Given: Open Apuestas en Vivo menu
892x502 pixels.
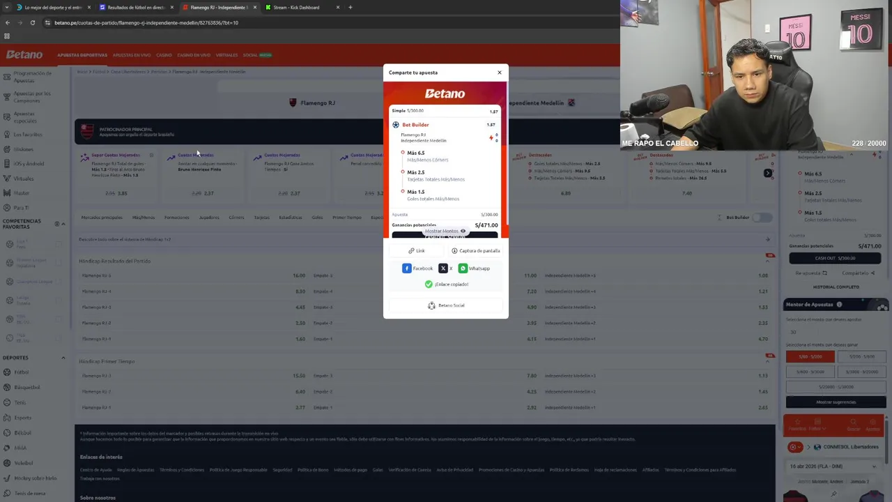Looking at the screenshot, I should pos(132,55).
